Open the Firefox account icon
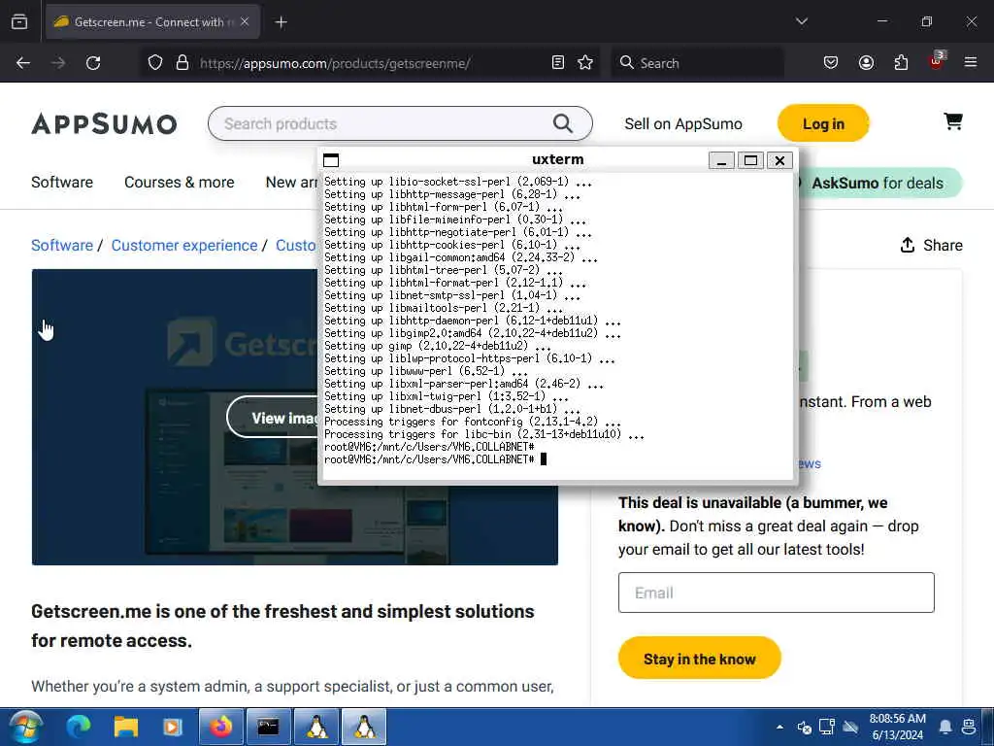Viewport: 994px width, 746px height. tap(867, 63)
